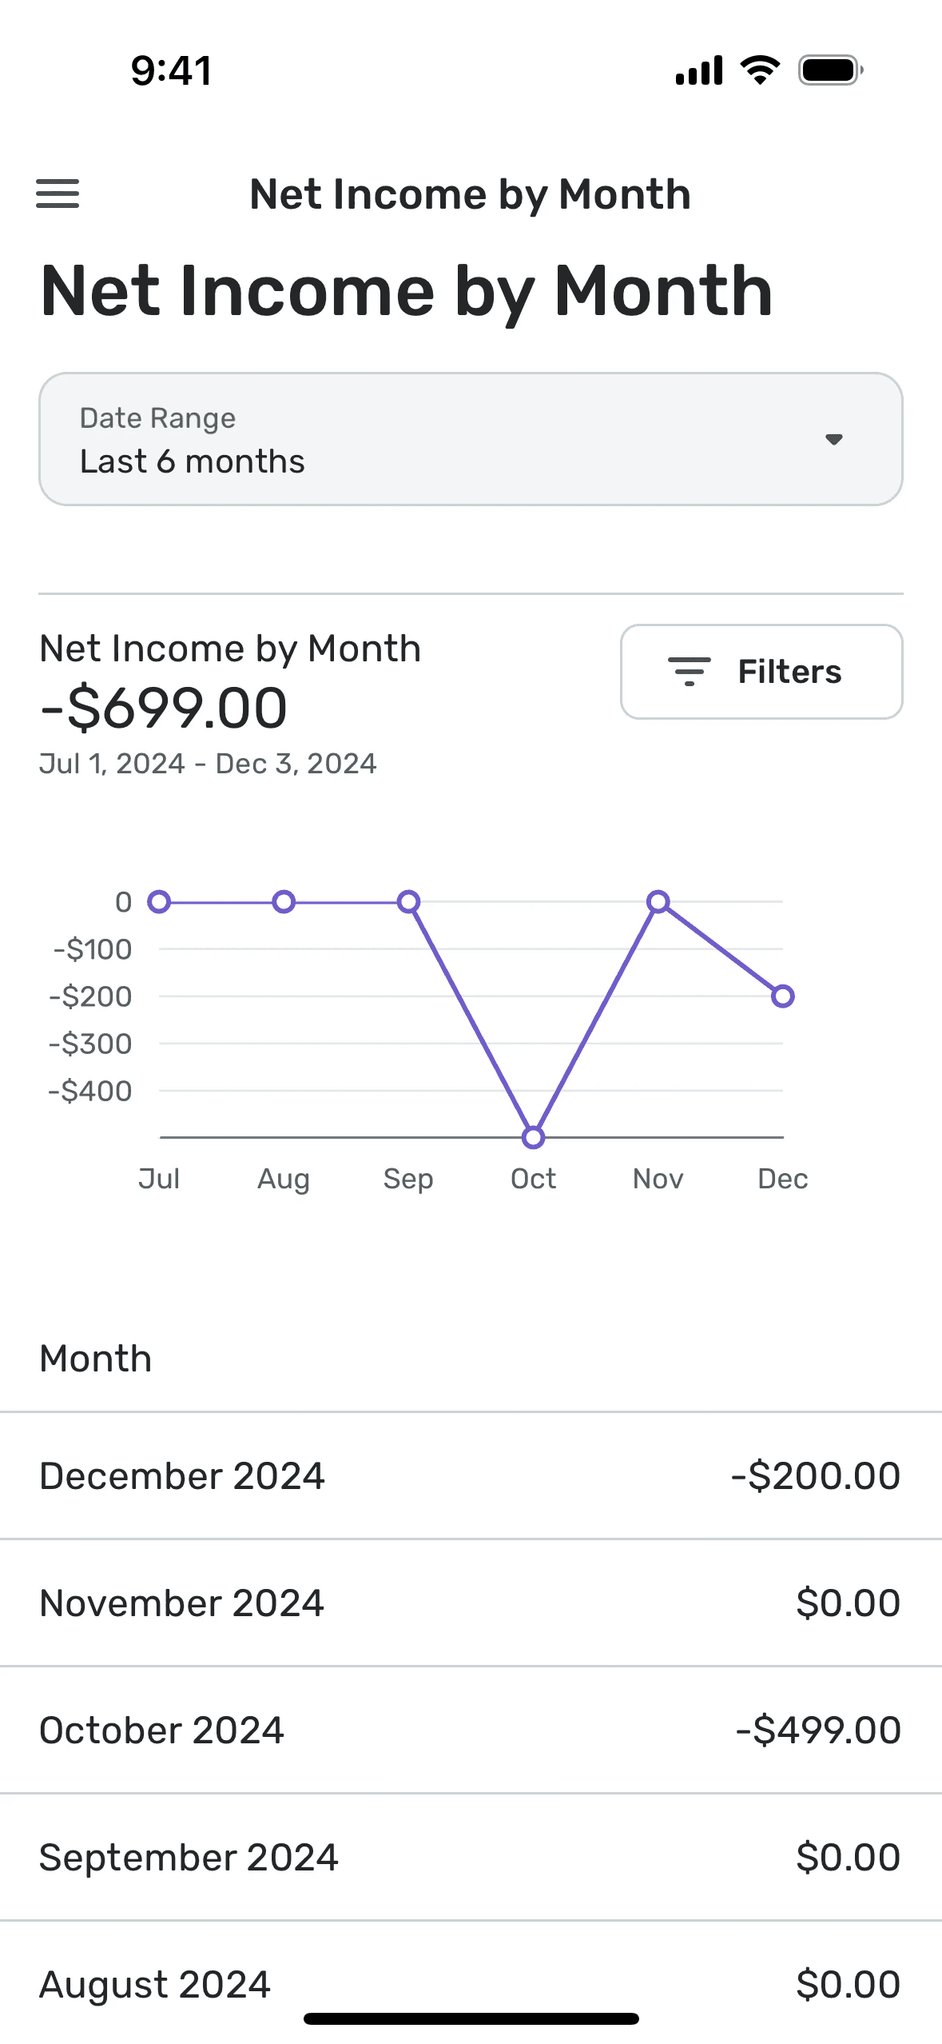
Task: Open the Filters button
Action: click(x=761, y=672)
